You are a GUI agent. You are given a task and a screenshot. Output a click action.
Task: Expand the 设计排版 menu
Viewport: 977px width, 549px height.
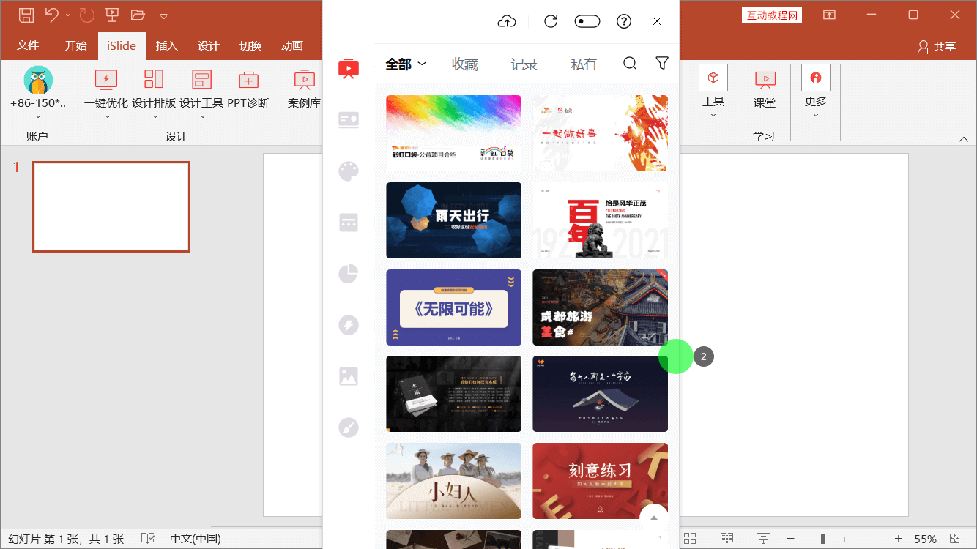point(154,94)
